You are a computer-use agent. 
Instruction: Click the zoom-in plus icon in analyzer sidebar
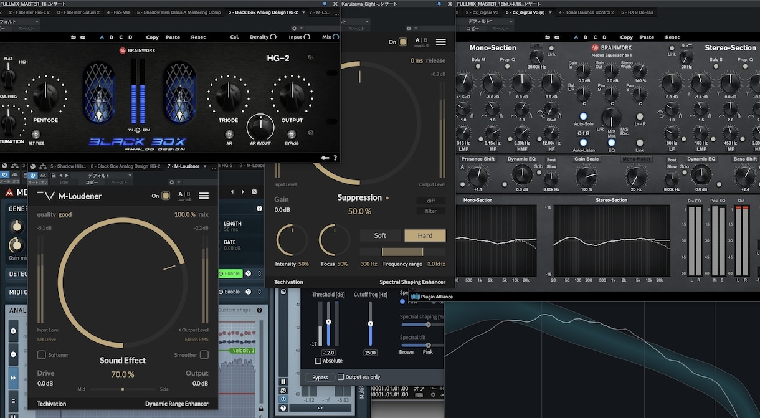tap(14, 331)
